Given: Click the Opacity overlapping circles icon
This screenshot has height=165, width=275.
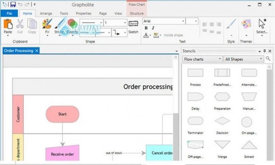Looking at the screenshot, I should [72, 24].
